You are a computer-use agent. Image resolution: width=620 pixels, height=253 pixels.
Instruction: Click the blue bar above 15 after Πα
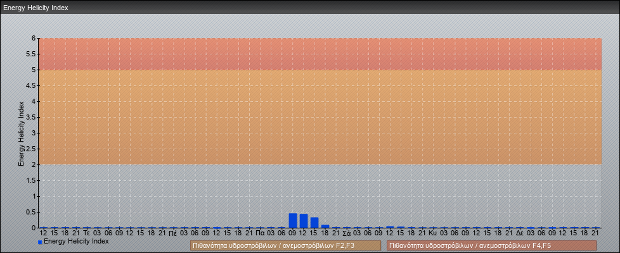pos(314,223)
